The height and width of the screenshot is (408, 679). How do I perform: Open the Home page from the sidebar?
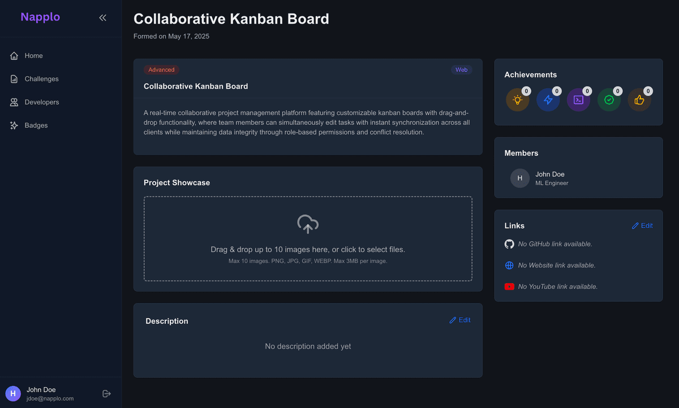click(33, 55)
